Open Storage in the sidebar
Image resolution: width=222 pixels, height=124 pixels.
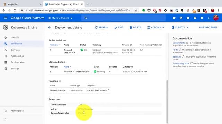(x=15, y=69)
